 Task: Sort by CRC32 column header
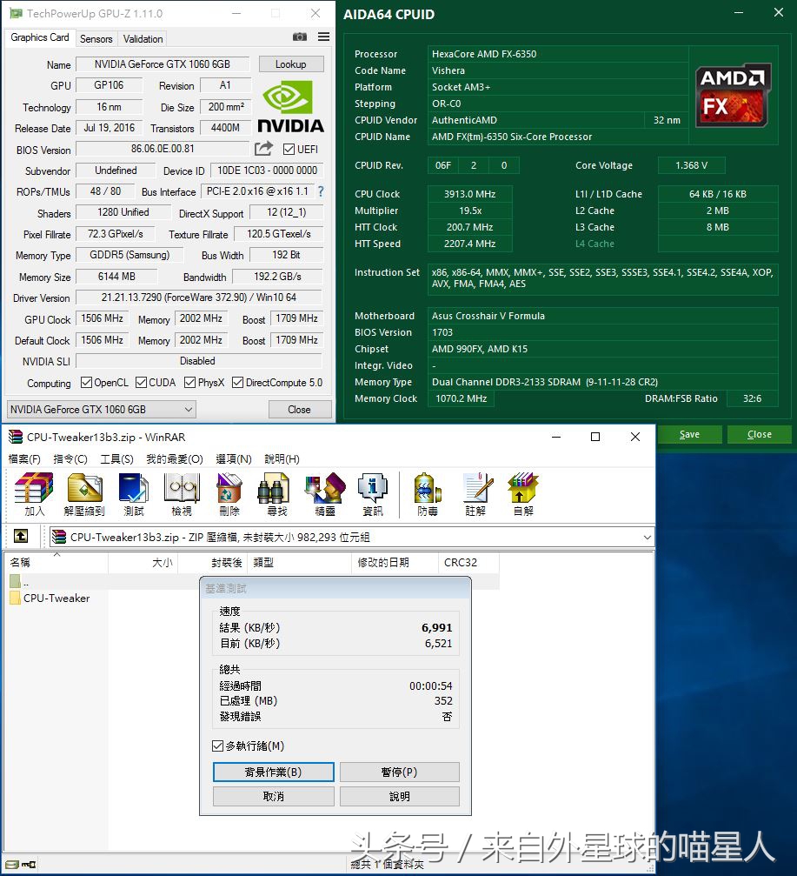[x=468, y=563]
